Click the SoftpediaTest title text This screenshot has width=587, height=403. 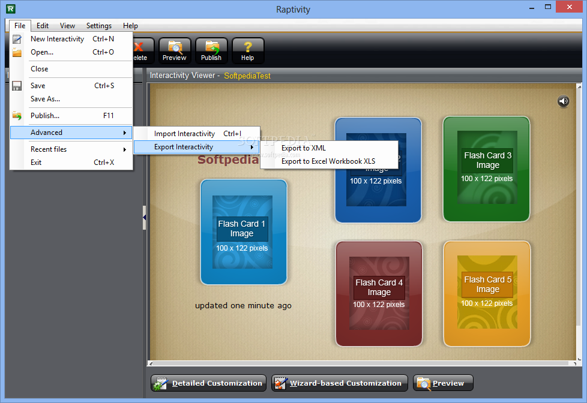[247, 76]
